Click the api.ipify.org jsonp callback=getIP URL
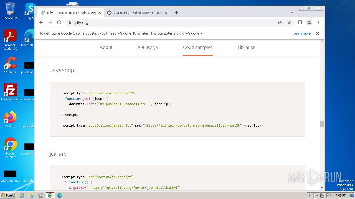Viewport: 355px width, 199px height. 193,125
